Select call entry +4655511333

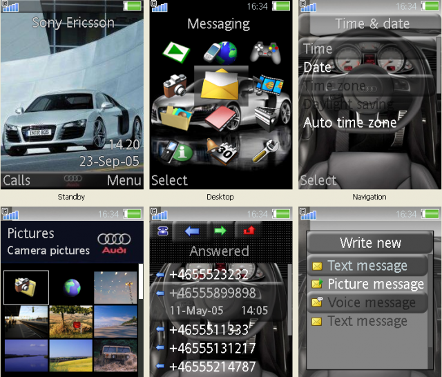click(x=220, y=330)
